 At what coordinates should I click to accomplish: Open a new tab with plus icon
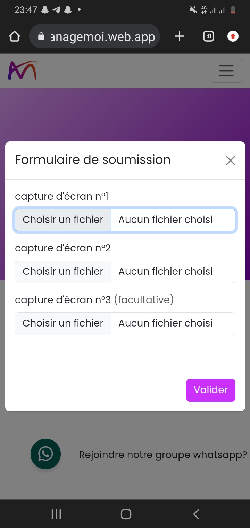tap(179, 36)
